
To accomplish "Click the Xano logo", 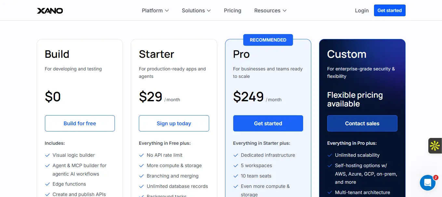I will (x=50, y=11).
